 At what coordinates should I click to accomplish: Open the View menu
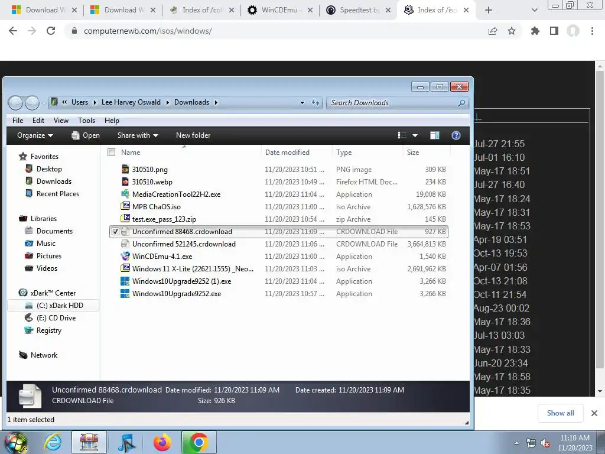(x=61, y=121)
